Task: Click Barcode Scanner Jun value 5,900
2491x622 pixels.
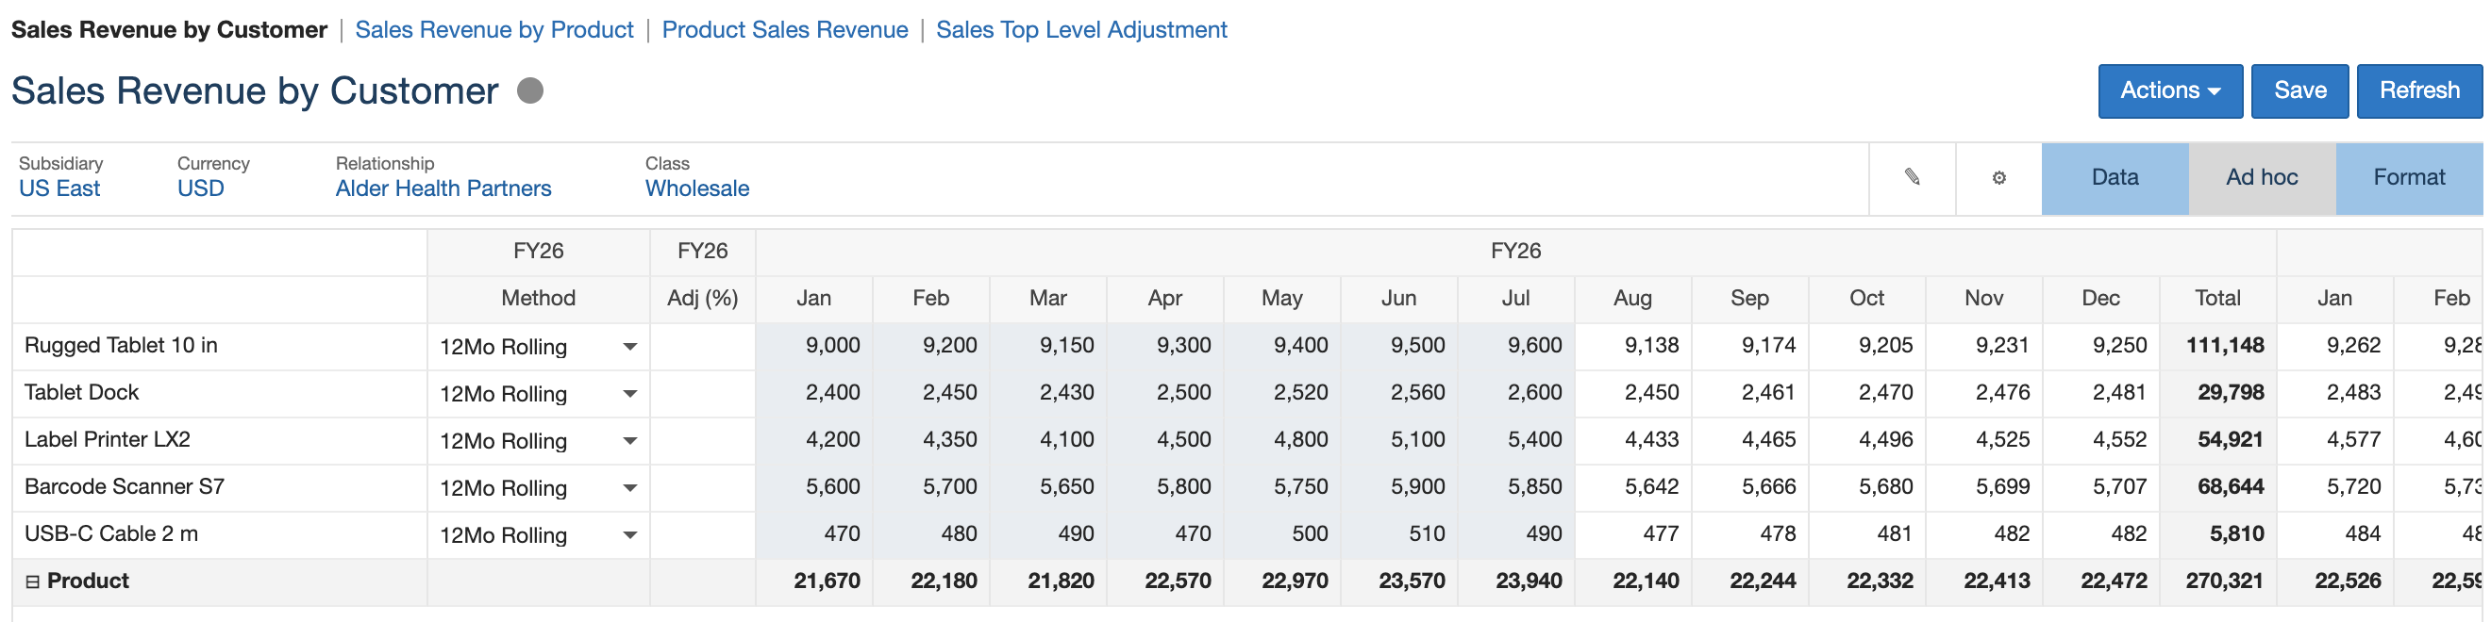Action: [1399, 488]
